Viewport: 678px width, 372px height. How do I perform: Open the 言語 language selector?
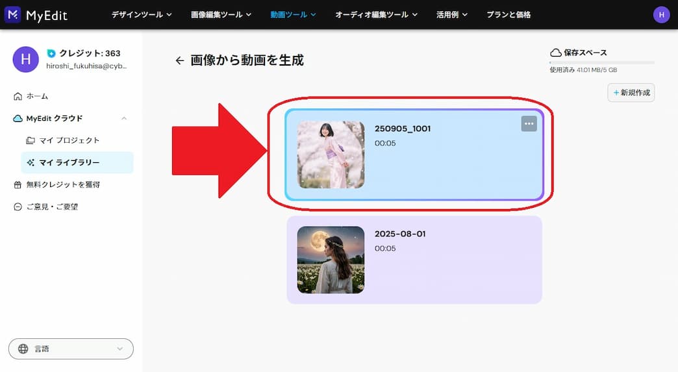[71, 349]
